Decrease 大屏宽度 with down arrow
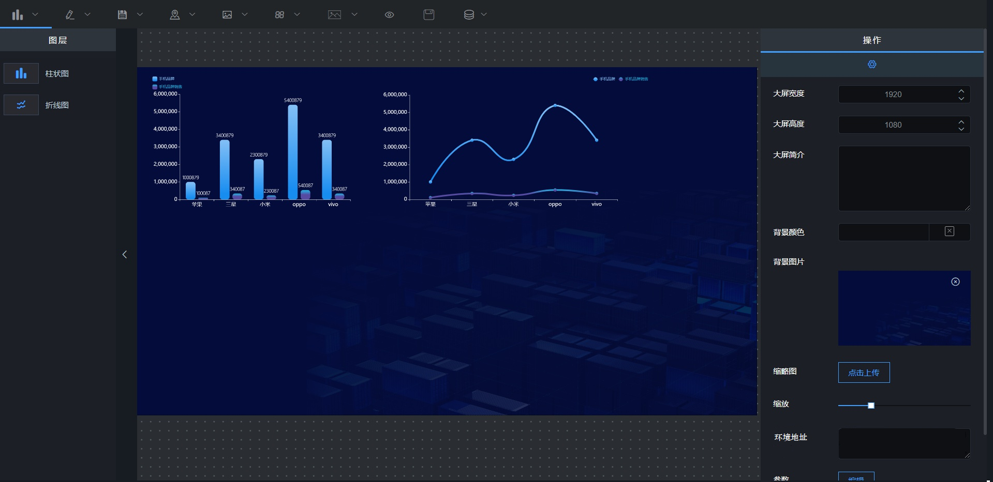Viewport: 993px width, 482px height. click(x=961, y=98)
